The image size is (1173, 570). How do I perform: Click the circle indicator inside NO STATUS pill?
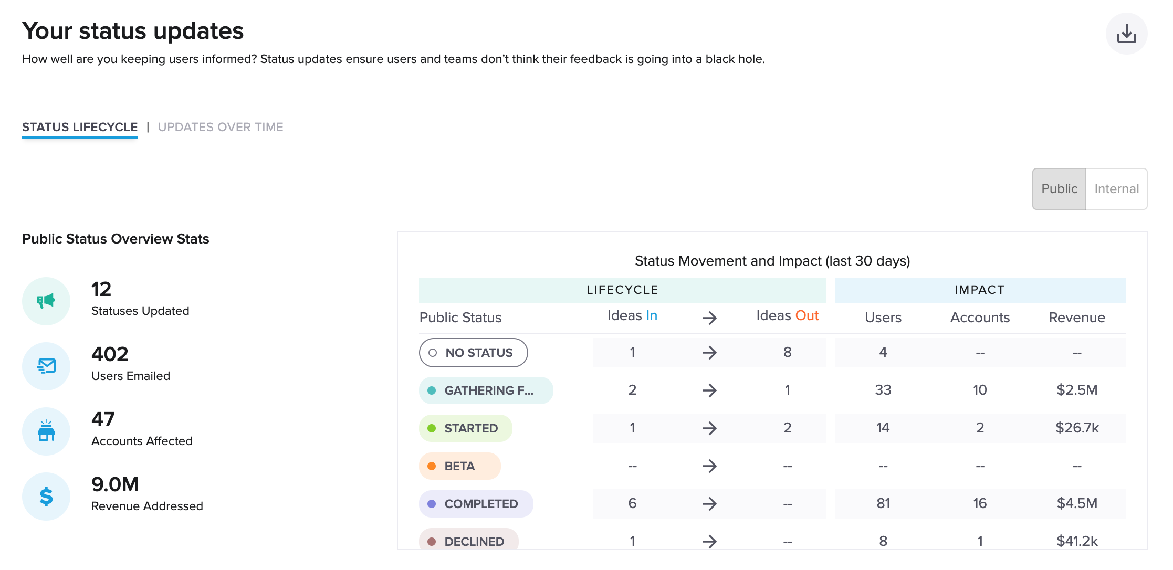click(433, 353)
